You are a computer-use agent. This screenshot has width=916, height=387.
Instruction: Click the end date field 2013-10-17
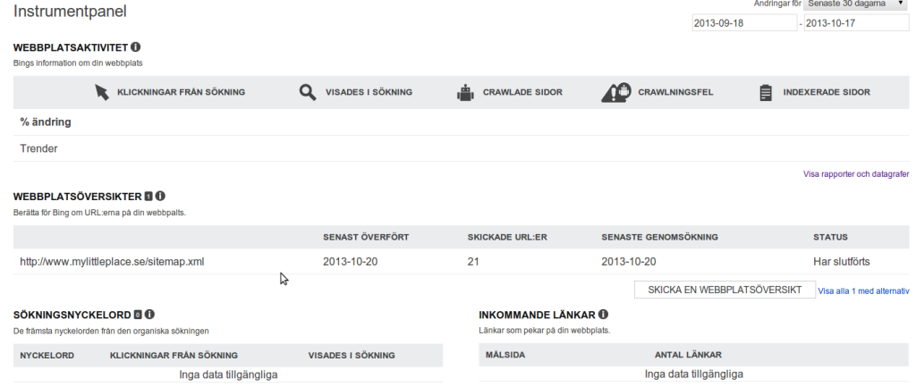click(x=855, y=23)
